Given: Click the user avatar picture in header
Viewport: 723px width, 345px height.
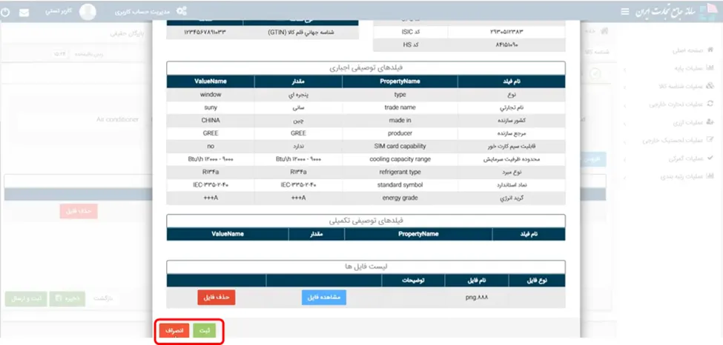Looking at the screenshot, I should [x=88, y=12].
